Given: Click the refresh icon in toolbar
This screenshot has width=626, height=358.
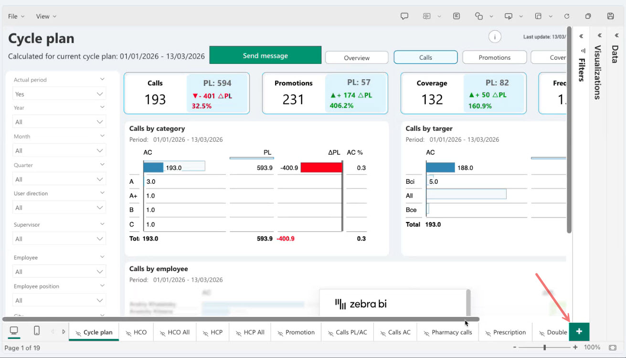Looking at the screenshot, I should click(567, 16).
